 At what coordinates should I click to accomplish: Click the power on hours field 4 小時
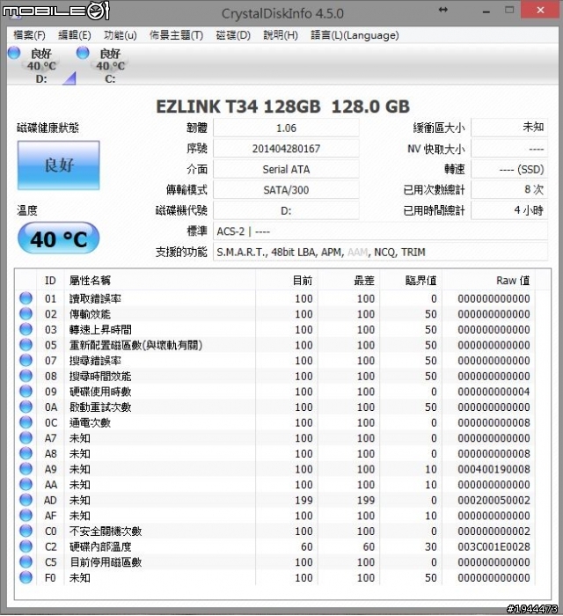point(509,210)
